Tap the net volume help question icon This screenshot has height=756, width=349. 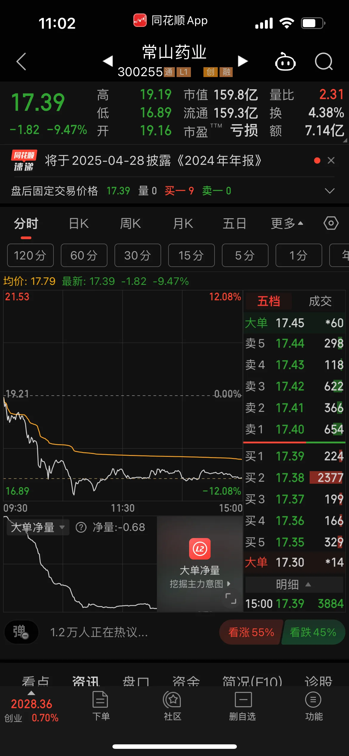(81, 527)
